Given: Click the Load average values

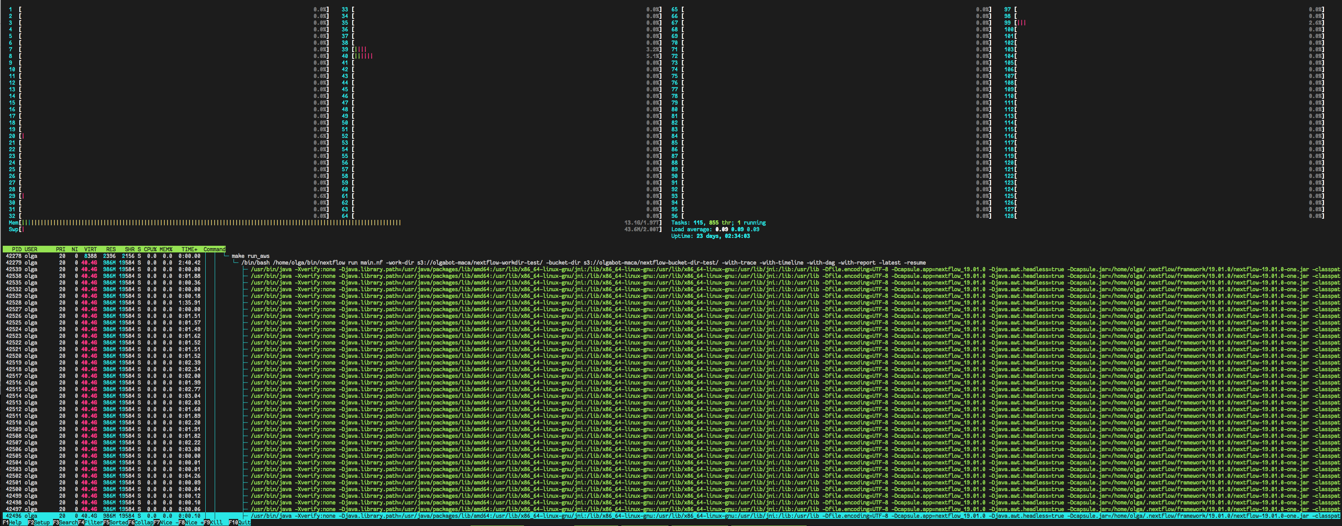Looking at the screenshot, I should (737, 229).
